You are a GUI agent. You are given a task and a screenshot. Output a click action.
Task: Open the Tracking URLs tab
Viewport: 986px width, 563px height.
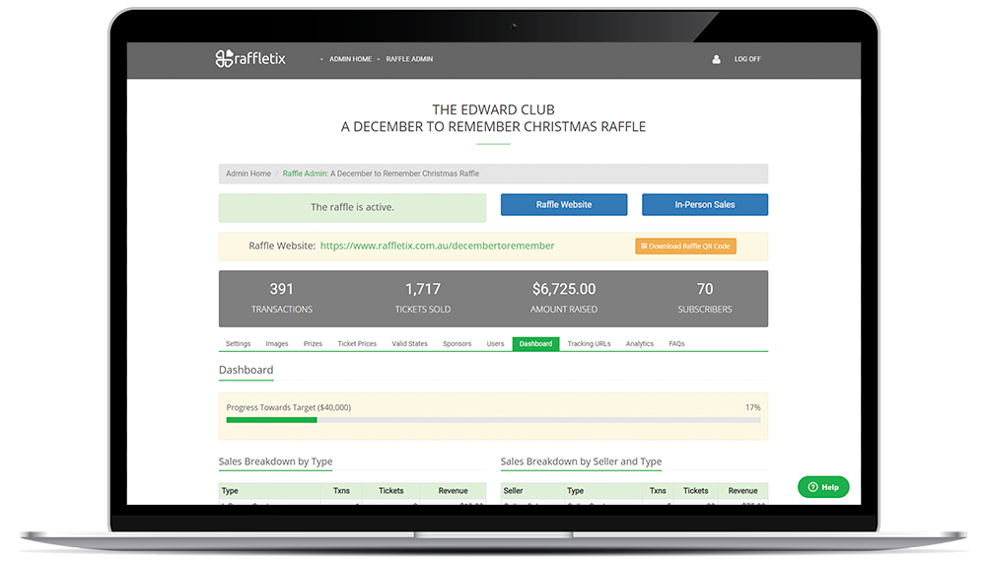pos(589,344)
